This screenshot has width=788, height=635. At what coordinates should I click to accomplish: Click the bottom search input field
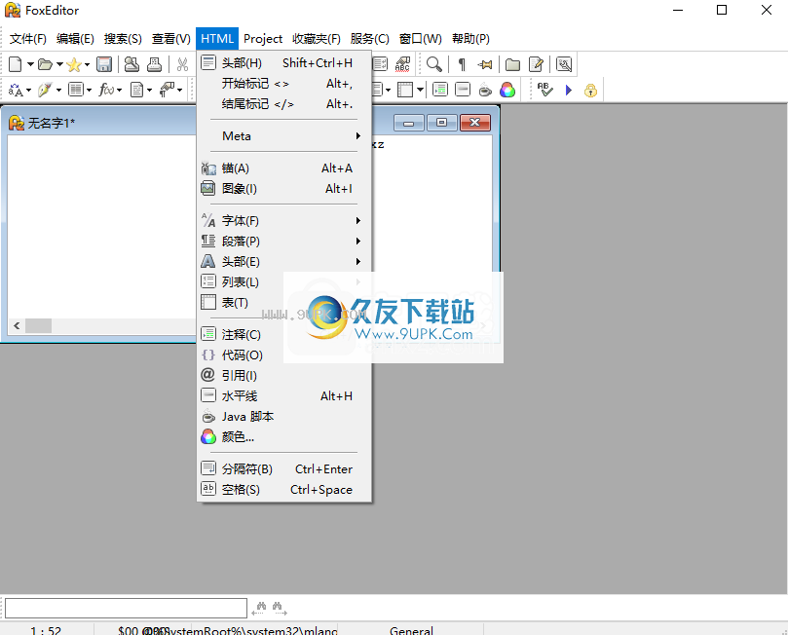pos(127,609)
